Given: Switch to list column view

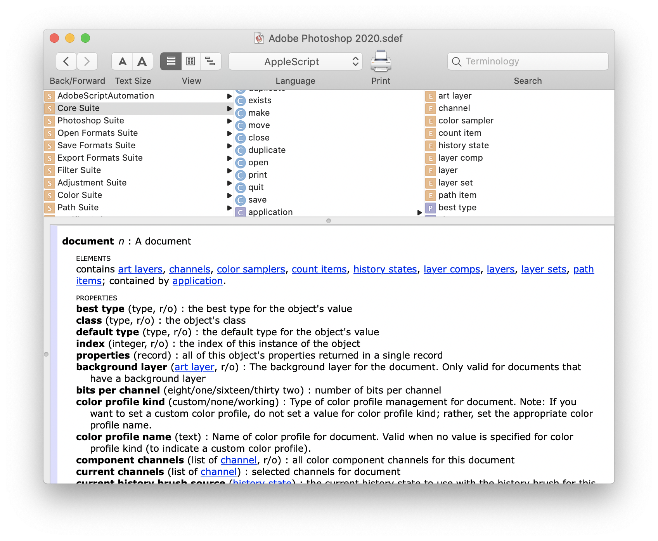Looking at the screenshot, I should (x=171, y=61).
